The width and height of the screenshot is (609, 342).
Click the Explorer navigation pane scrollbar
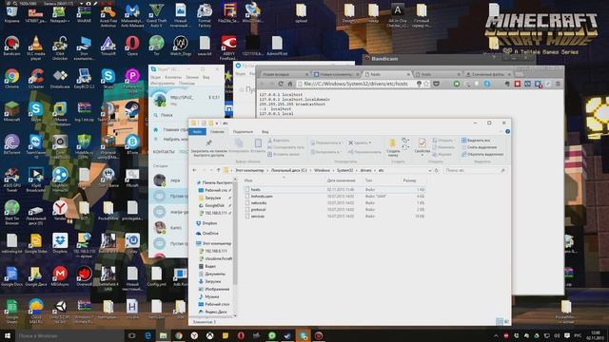235,233
